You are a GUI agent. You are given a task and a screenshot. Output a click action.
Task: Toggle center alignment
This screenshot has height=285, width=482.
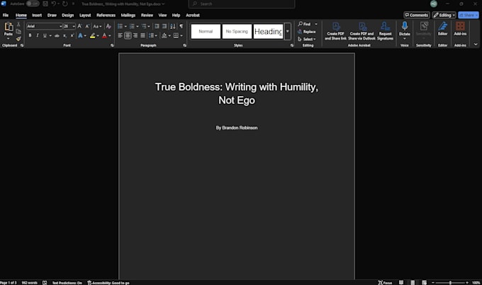click(x=128, y=35)
